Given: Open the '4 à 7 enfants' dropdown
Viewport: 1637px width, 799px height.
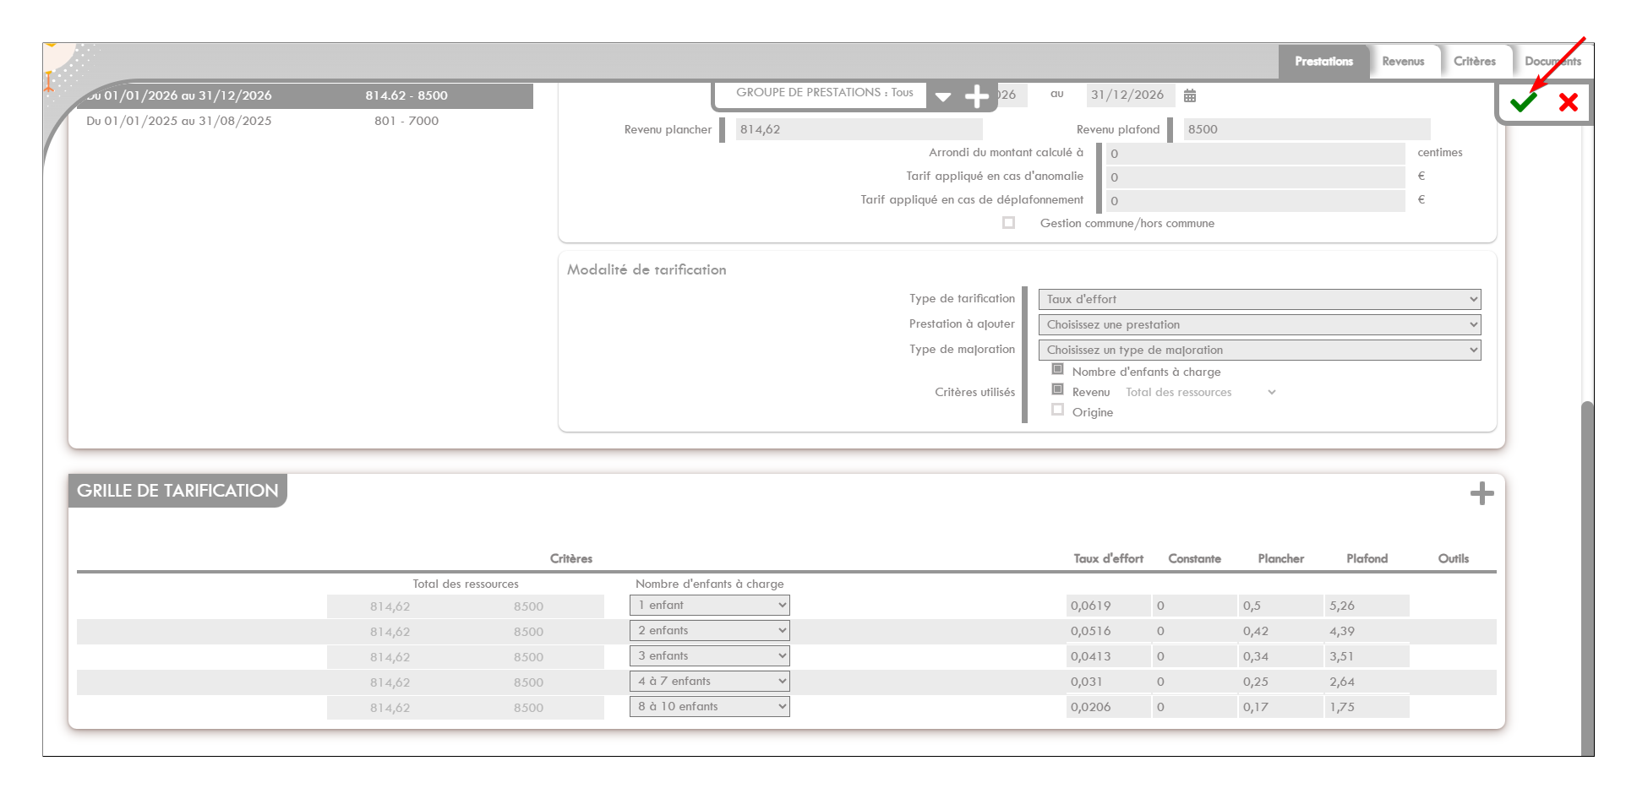Looking at the screenshot, I should point(709,682).
